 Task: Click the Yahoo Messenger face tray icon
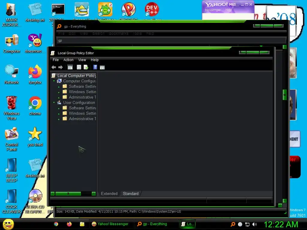pyautogui.click(x=240, y=224)
